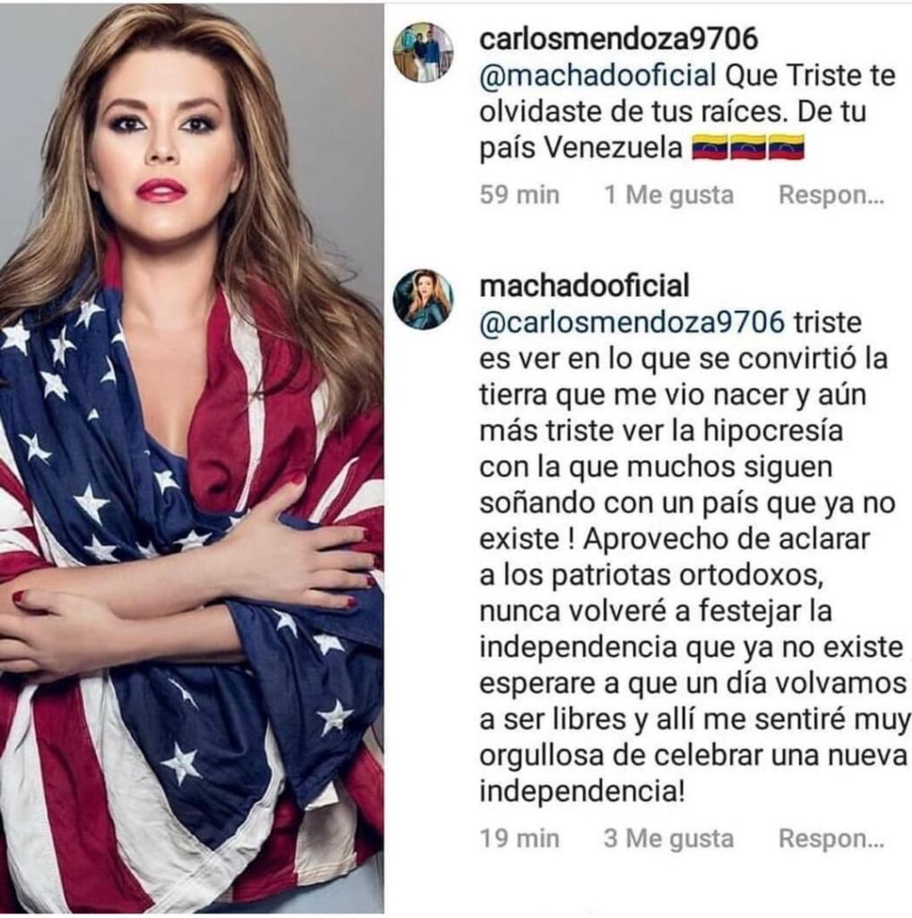Click the last Venezuelan flag emoji
This screenshot has height=918, width=912.
[x=786, y=148]
